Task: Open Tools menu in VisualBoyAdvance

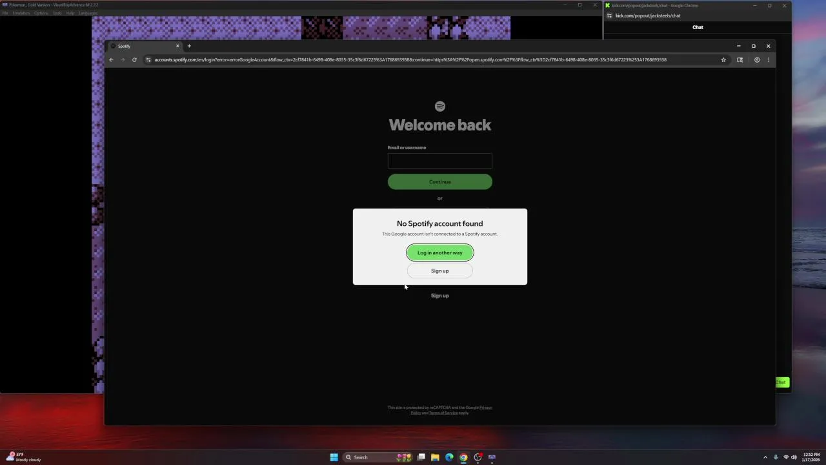Action: (57, 13)
